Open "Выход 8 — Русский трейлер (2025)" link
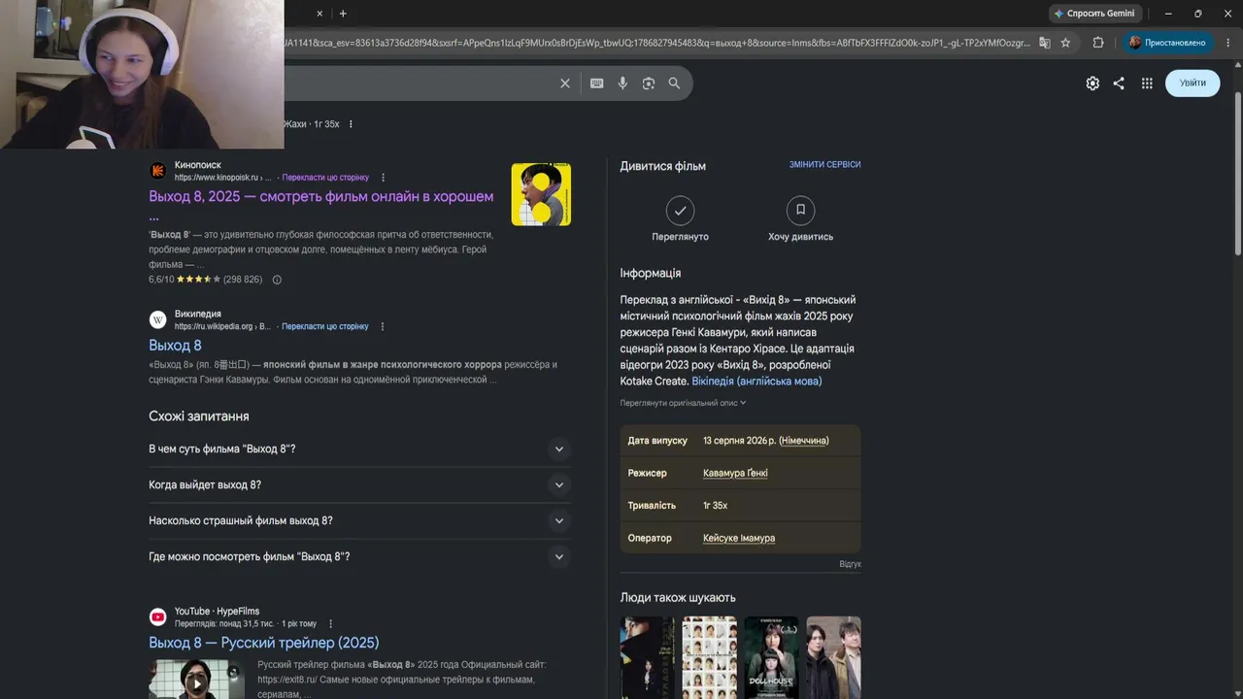Viewport: 1243px width, 699px height. 263,643
